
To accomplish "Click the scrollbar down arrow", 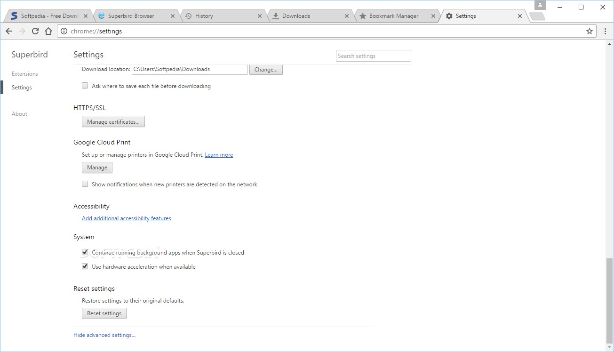I will click(609, 348).
